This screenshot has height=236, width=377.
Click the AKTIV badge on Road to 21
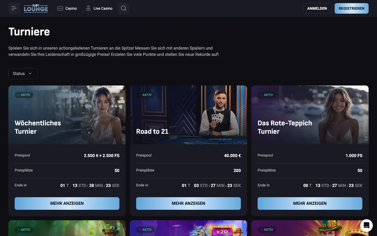pos(145,95)
